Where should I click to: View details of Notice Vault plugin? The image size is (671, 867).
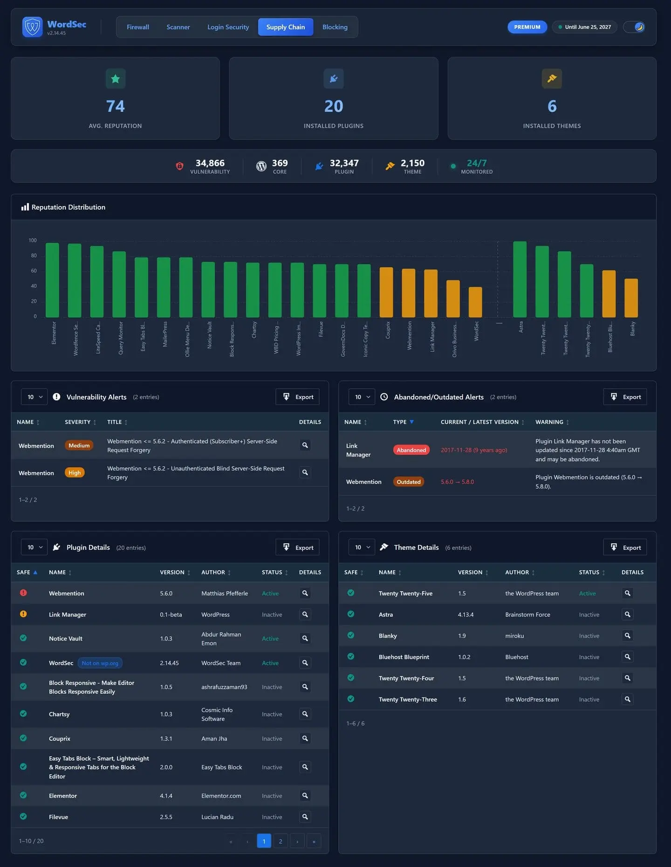pos(305,638)
